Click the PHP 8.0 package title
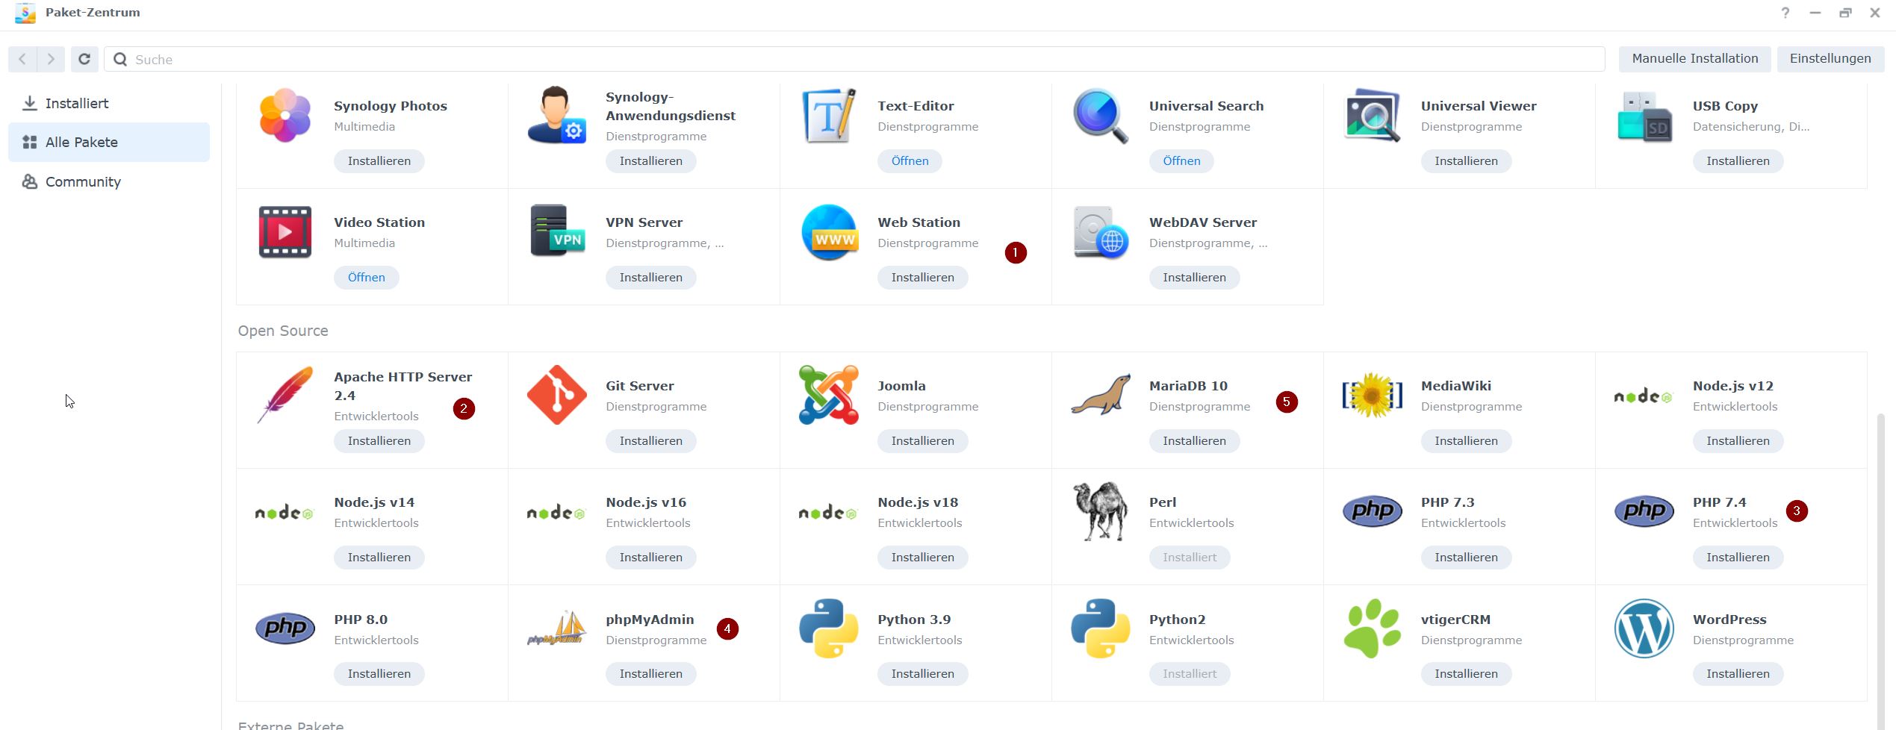The width and height of the screenshot is (1896, 730). (x=361, y=620)
